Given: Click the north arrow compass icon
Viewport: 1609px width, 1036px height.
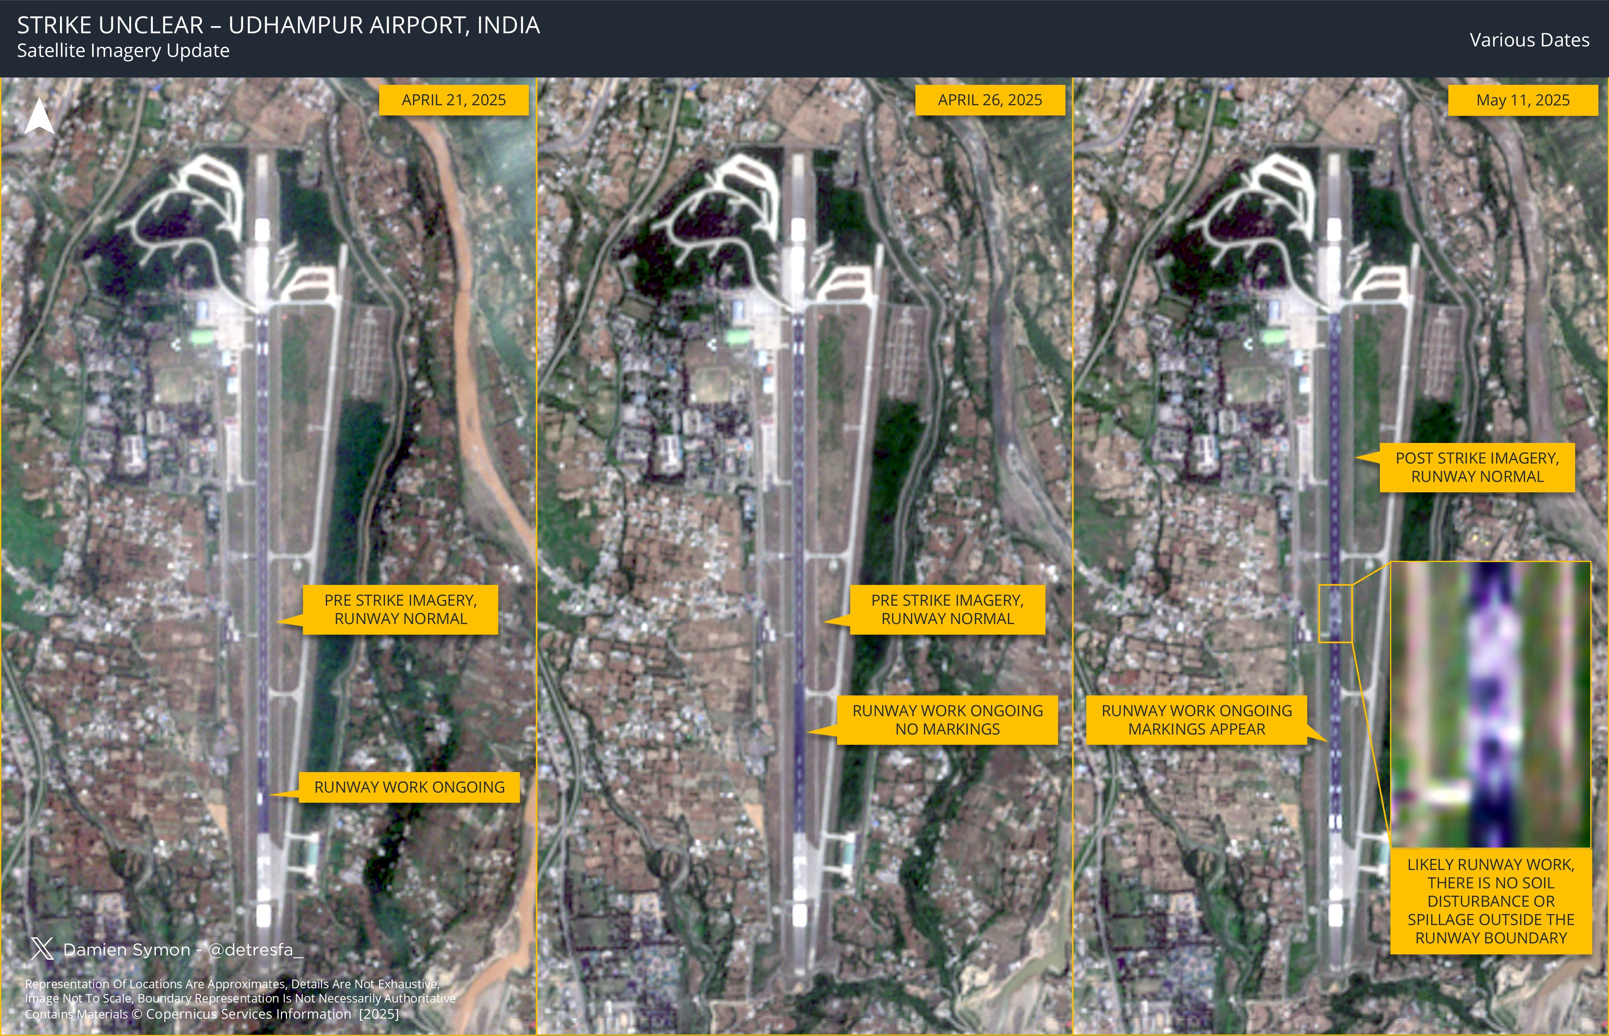Looking at the screenshot, I should [39, 116].
